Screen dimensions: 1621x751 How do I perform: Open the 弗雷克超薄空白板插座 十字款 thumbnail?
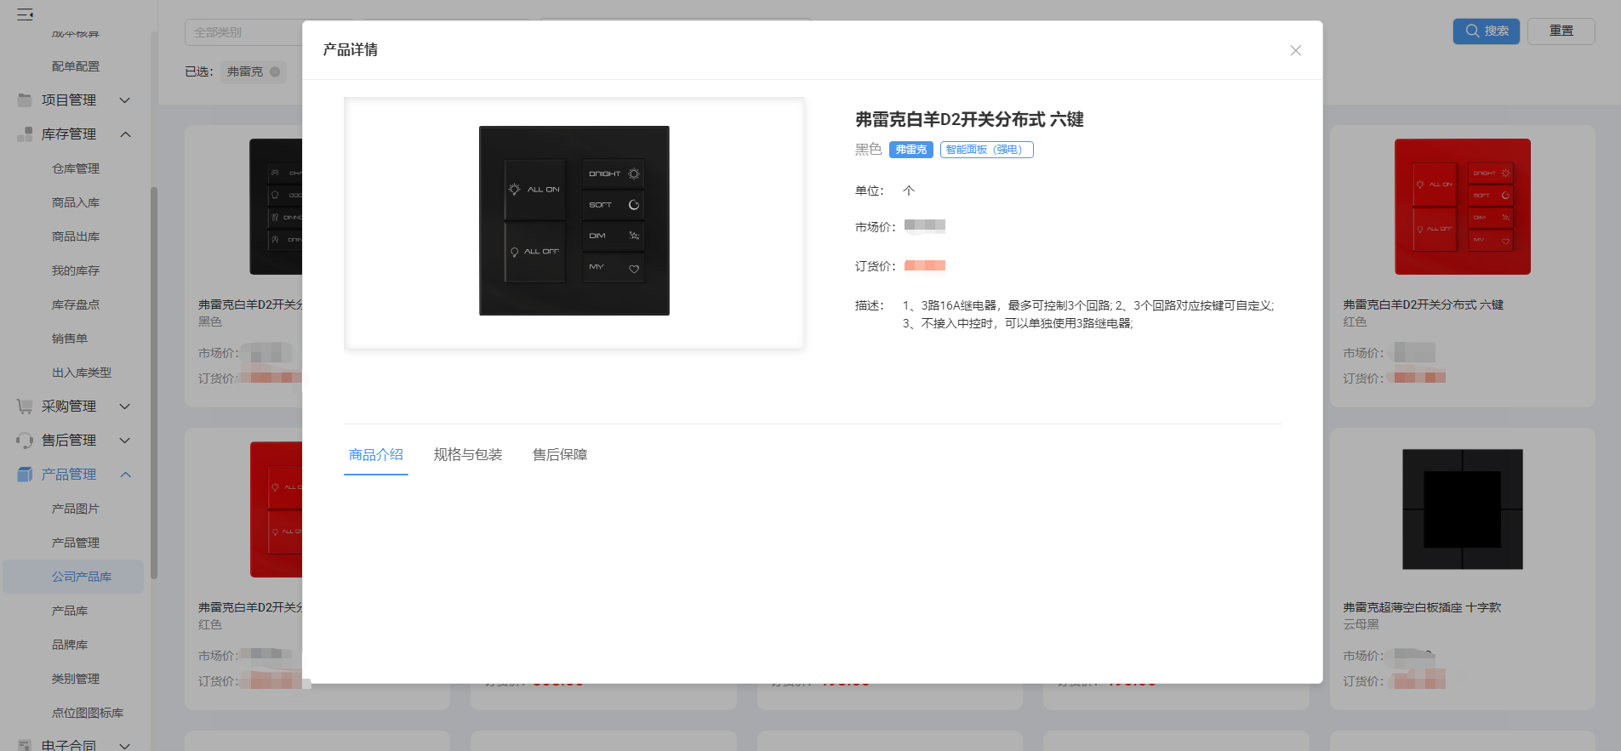tap(1463, 509)
